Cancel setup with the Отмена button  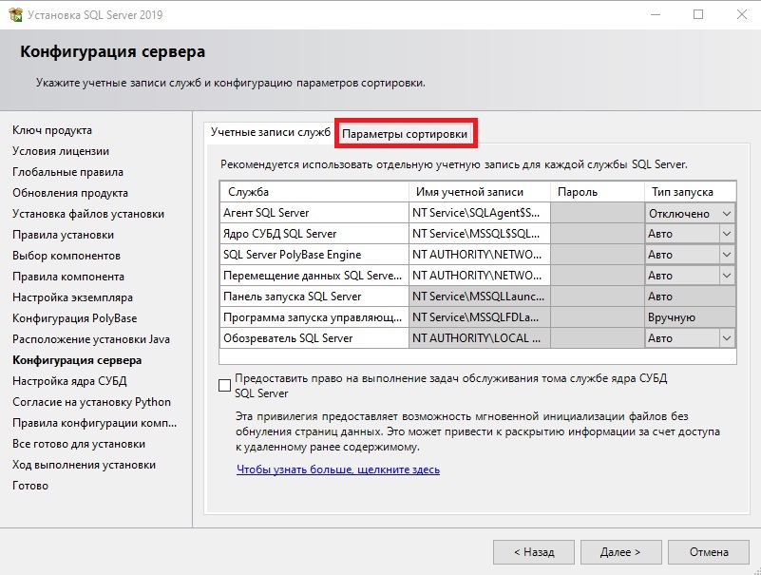(709, 552)
